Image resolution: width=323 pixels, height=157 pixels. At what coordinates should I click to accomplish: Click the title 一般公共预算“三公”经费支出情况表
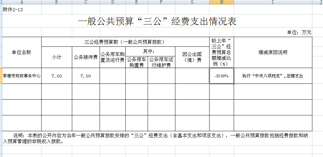[157, 21]
